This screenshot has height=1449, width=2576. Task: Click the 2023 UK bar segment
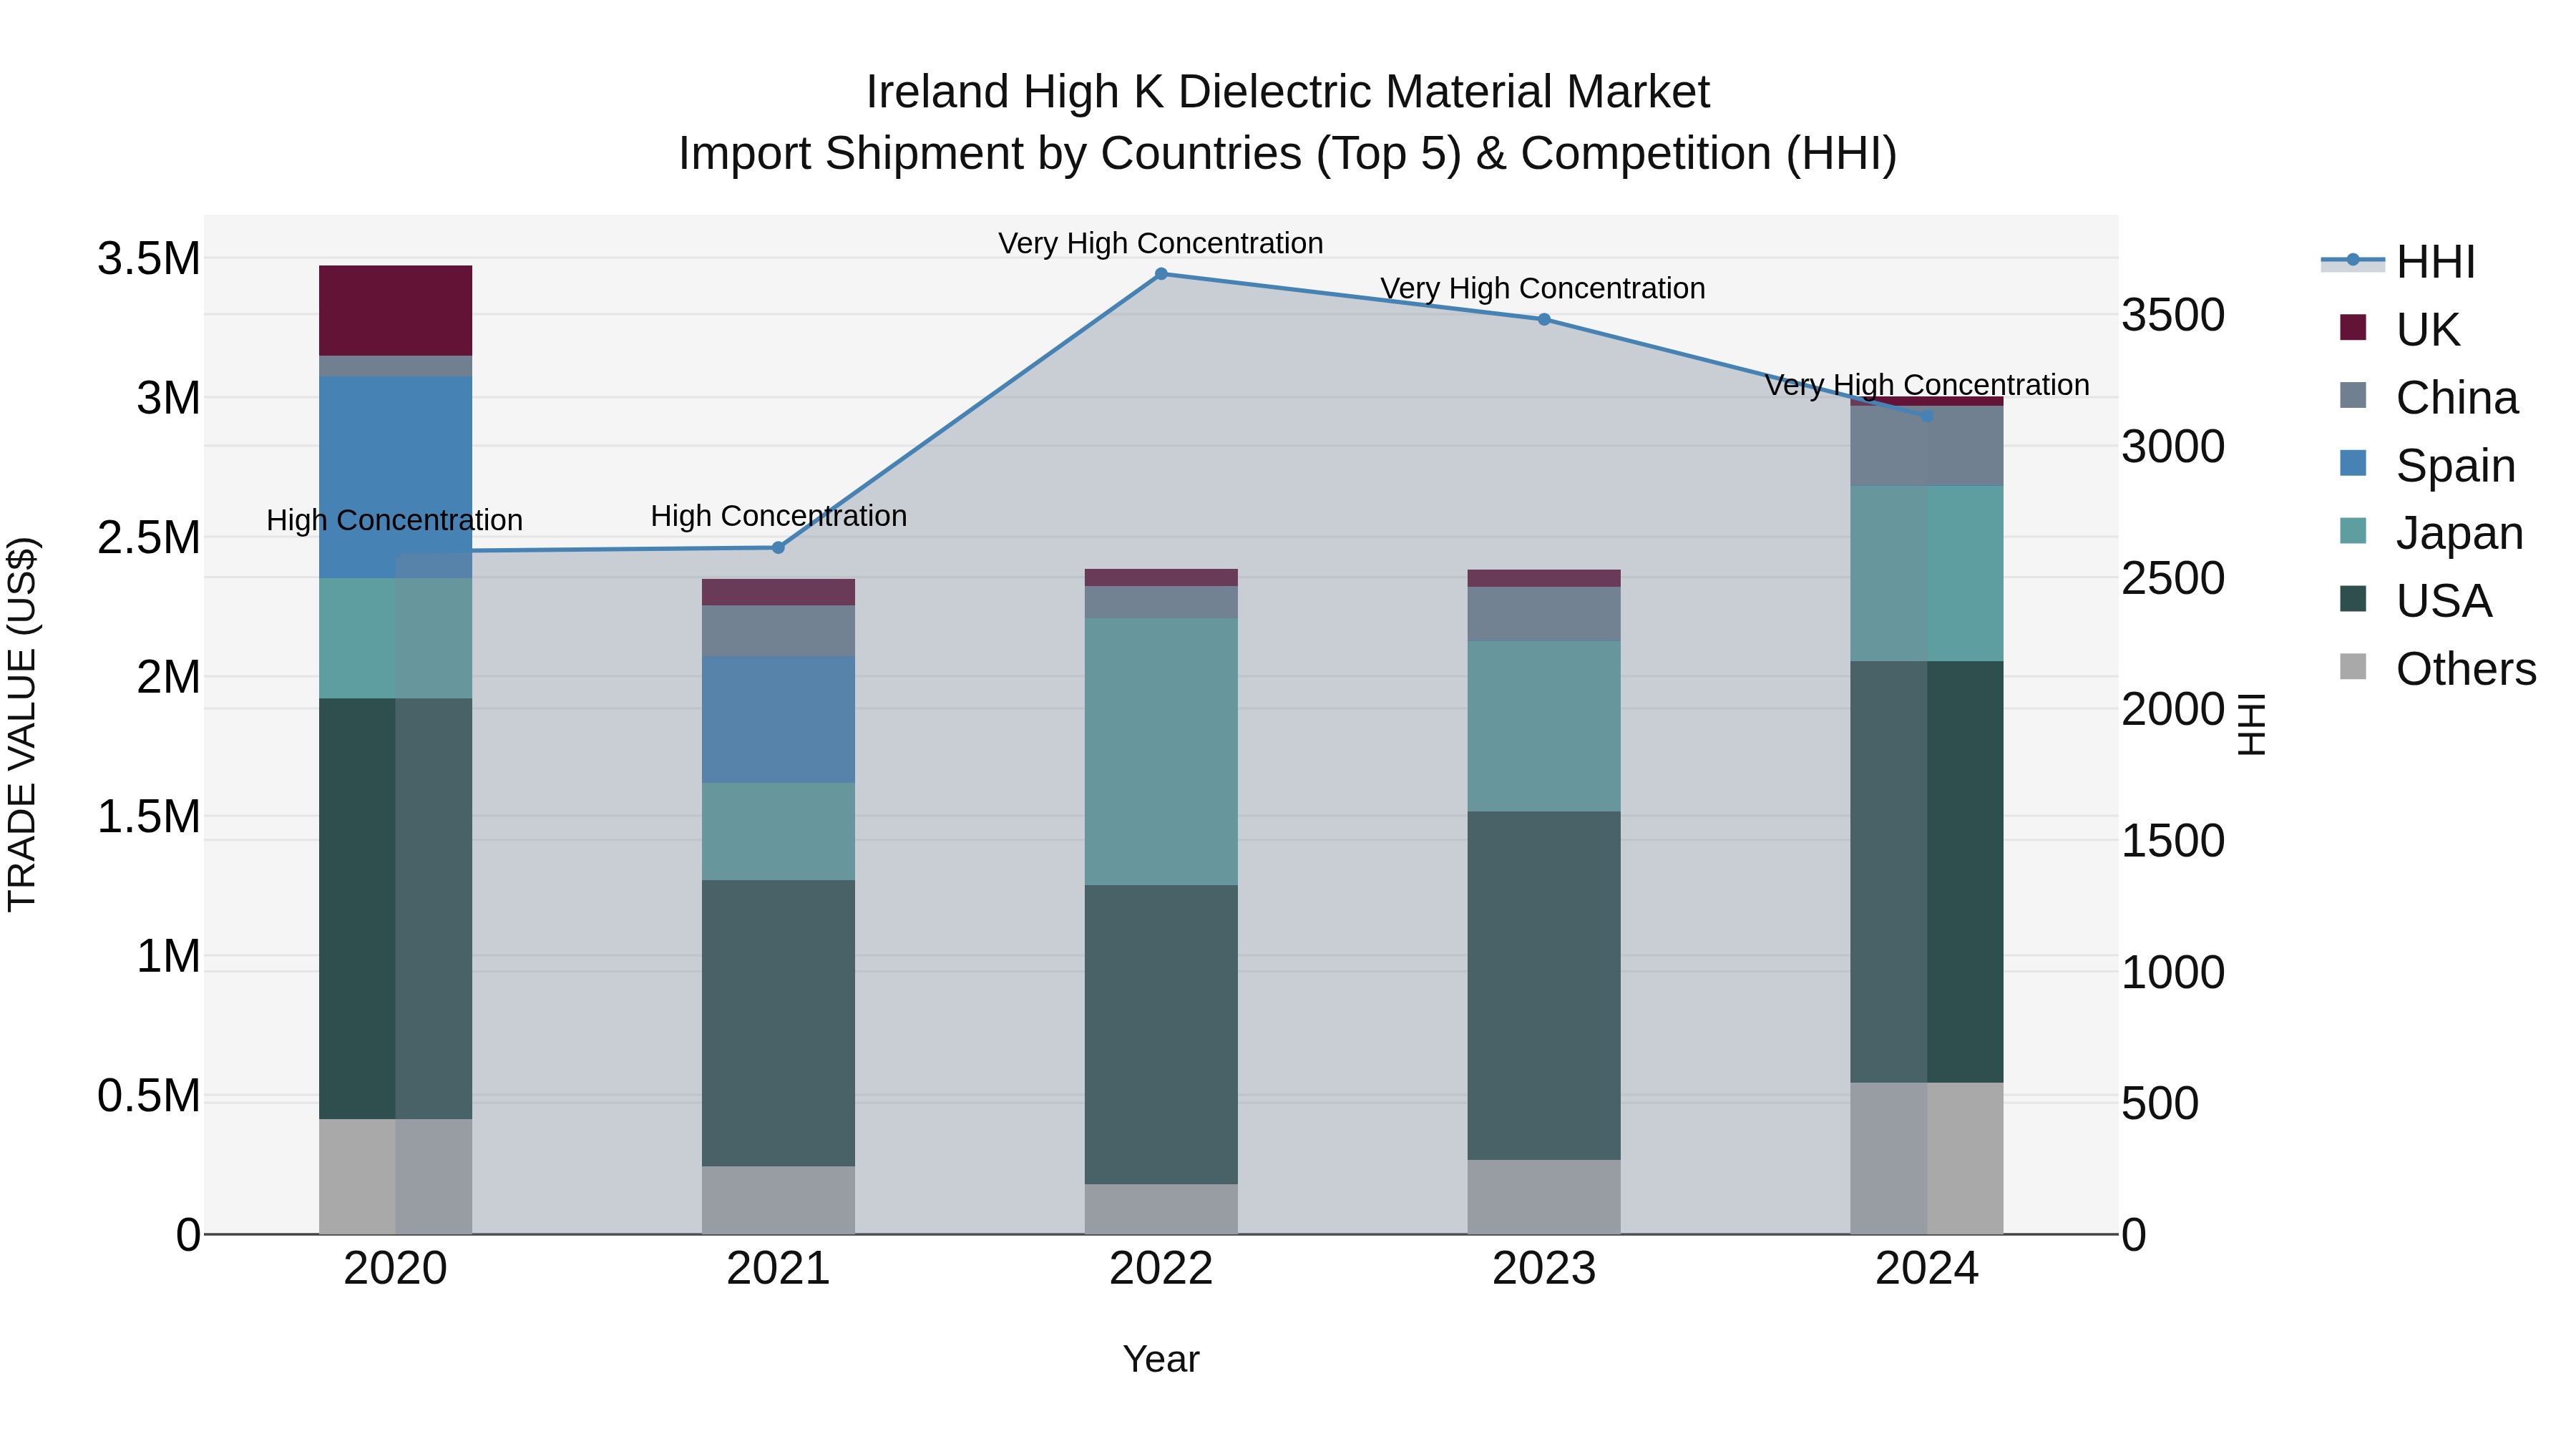1544,578
